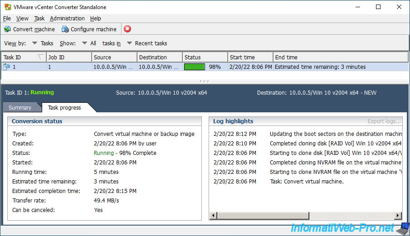Open the Administration menu
Screen dimensions: 410x236
point(67,19)
